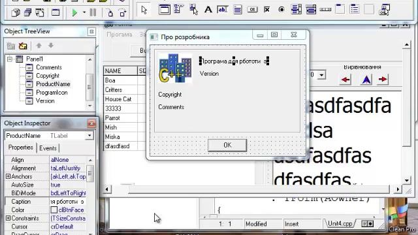
Task: Click the delete item icon in Object TreeView
Action: click(x=23, y=46)
